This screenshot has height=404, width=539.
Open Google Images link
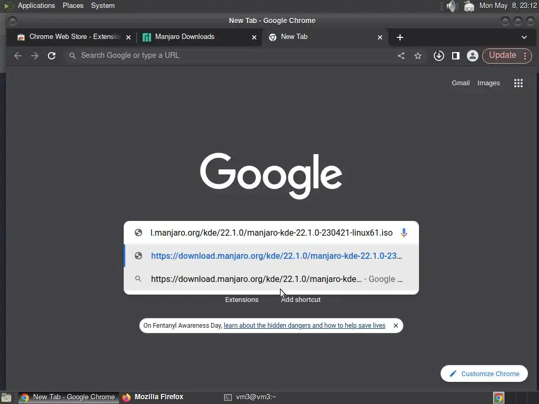coord(488,83)
